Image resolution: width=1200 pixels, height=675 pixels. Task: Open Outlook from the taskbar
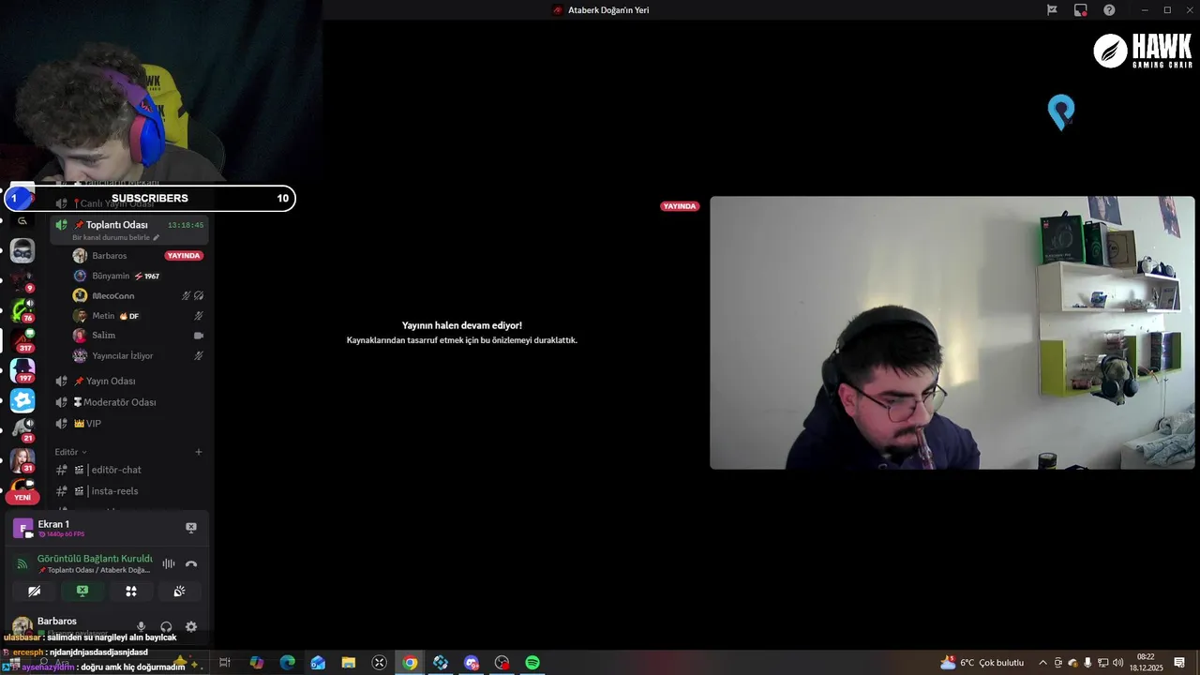point(318,663)
